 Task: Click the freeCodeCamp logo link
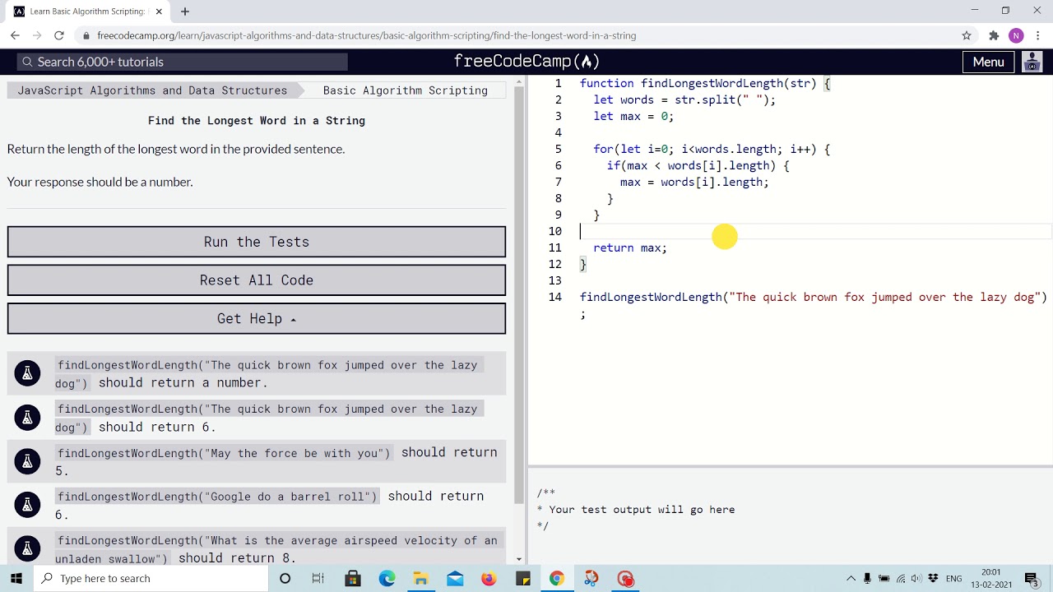click(526, 62)
